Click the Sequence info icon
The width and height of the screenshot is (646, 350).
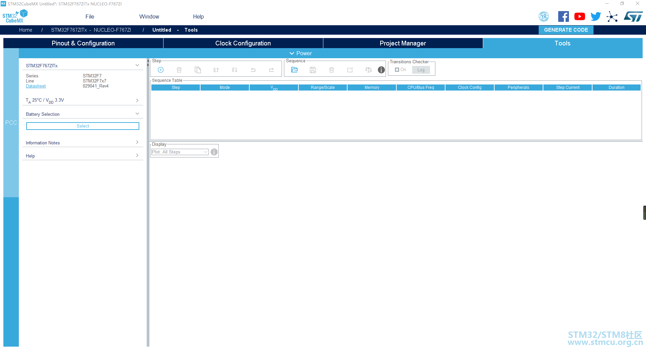click(381, 70)
